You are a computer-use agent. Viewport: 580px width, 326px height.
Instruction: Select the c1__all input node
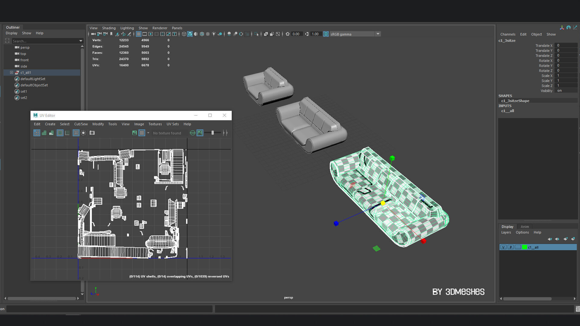point(507,111)
